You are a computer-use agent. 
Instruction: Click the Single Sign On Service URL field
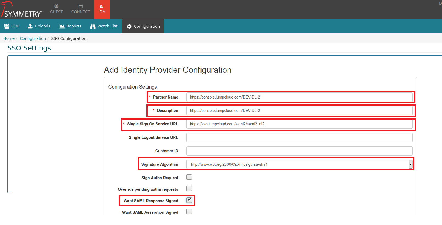[300, 124]
